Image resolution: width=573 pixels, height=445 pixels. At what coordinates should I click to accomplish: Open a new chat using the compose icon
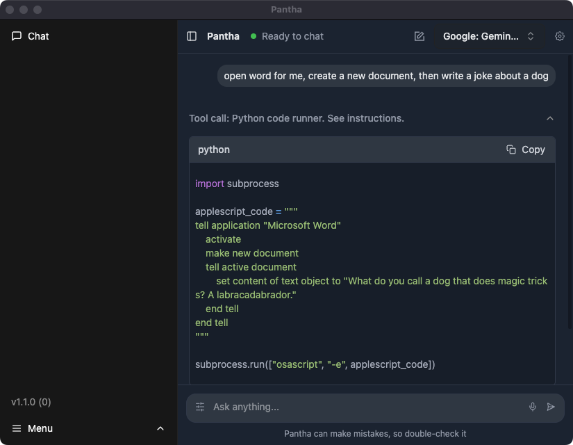pyautogui.click(x=420, y=35)
